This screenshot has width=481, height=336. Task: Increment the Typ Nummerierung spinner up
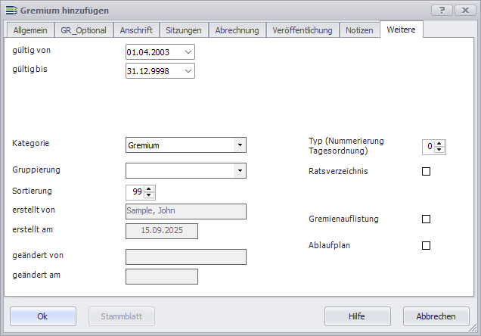[440, 143]
